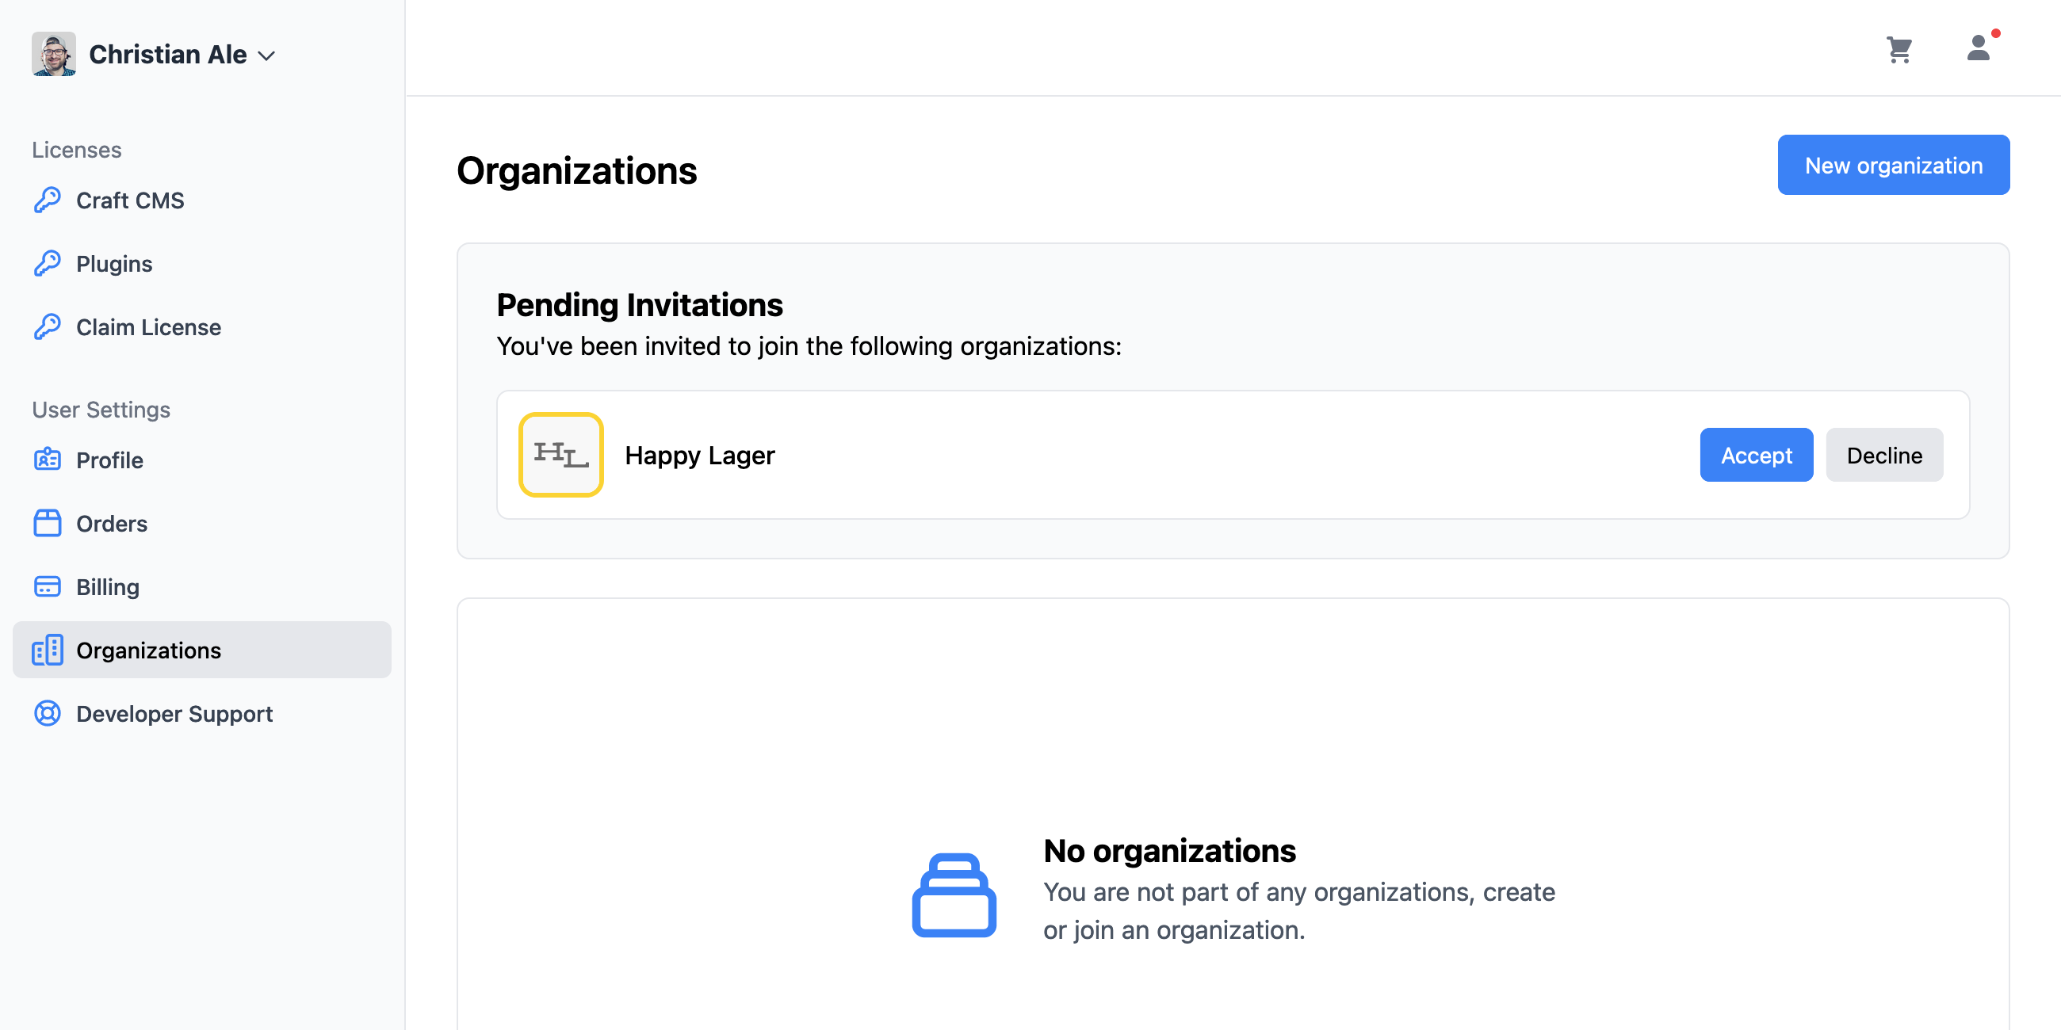
Task: Click the key icon beside Claim License
Action: point(48,326)
